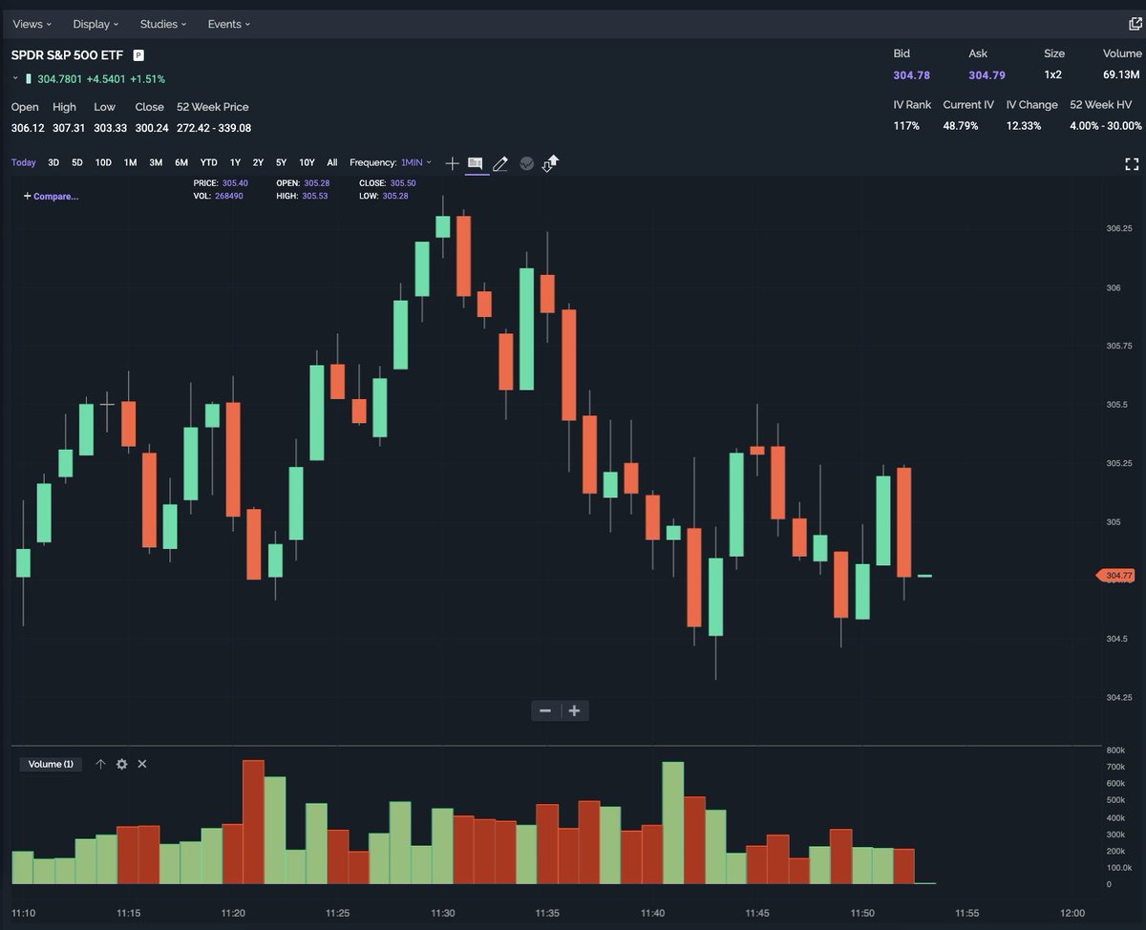Select the 5Y time range
This screenshot has width=1146, height=930.
point(281,163)
